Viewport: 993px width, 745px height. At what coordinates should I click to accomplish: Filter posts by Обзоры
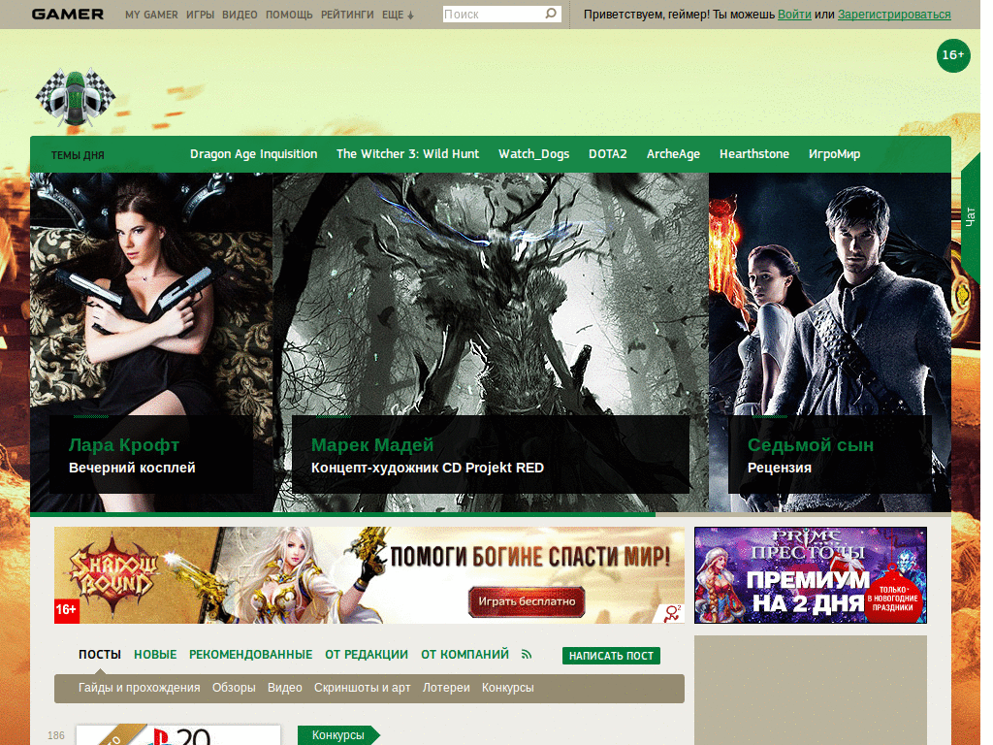pos(234,688)
